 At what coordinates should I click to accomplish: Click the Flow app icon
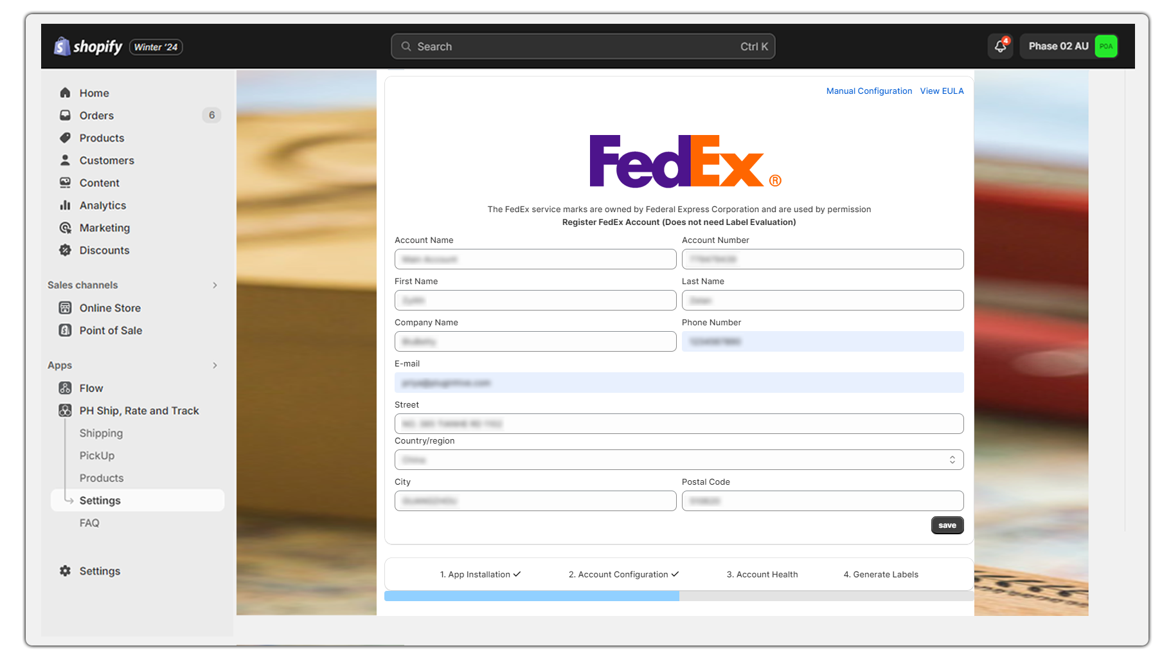point(65,388)
